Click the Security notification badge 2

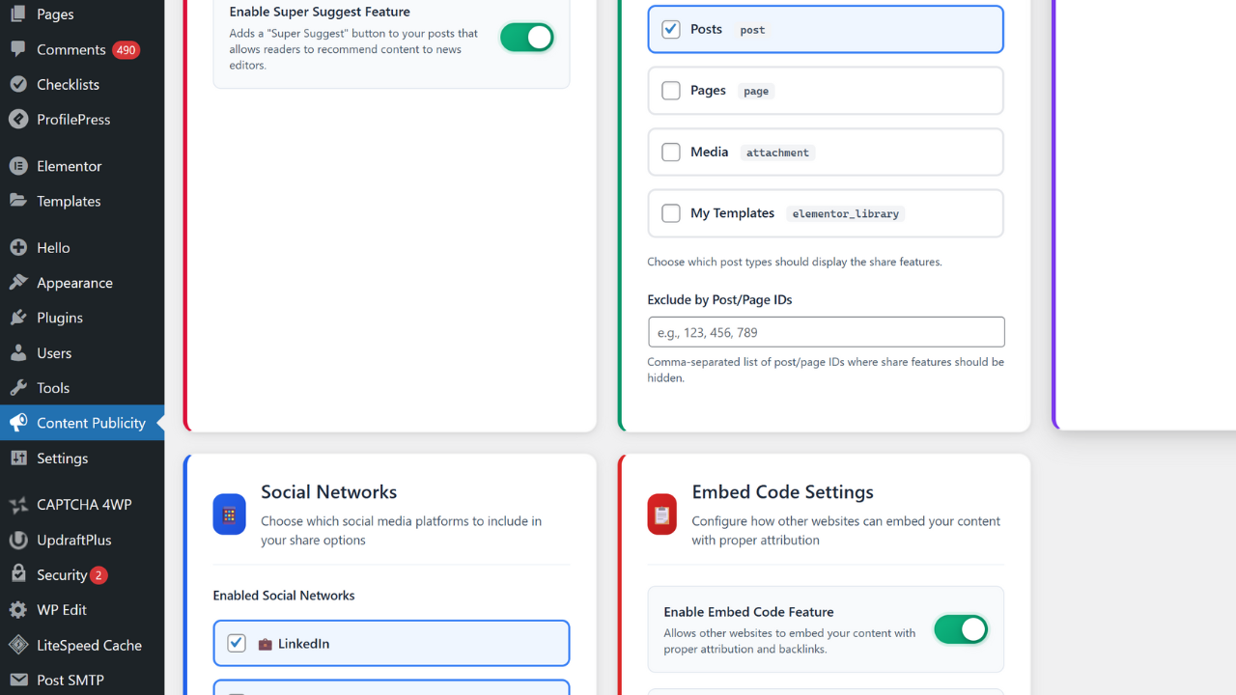(x=98, y=575)
